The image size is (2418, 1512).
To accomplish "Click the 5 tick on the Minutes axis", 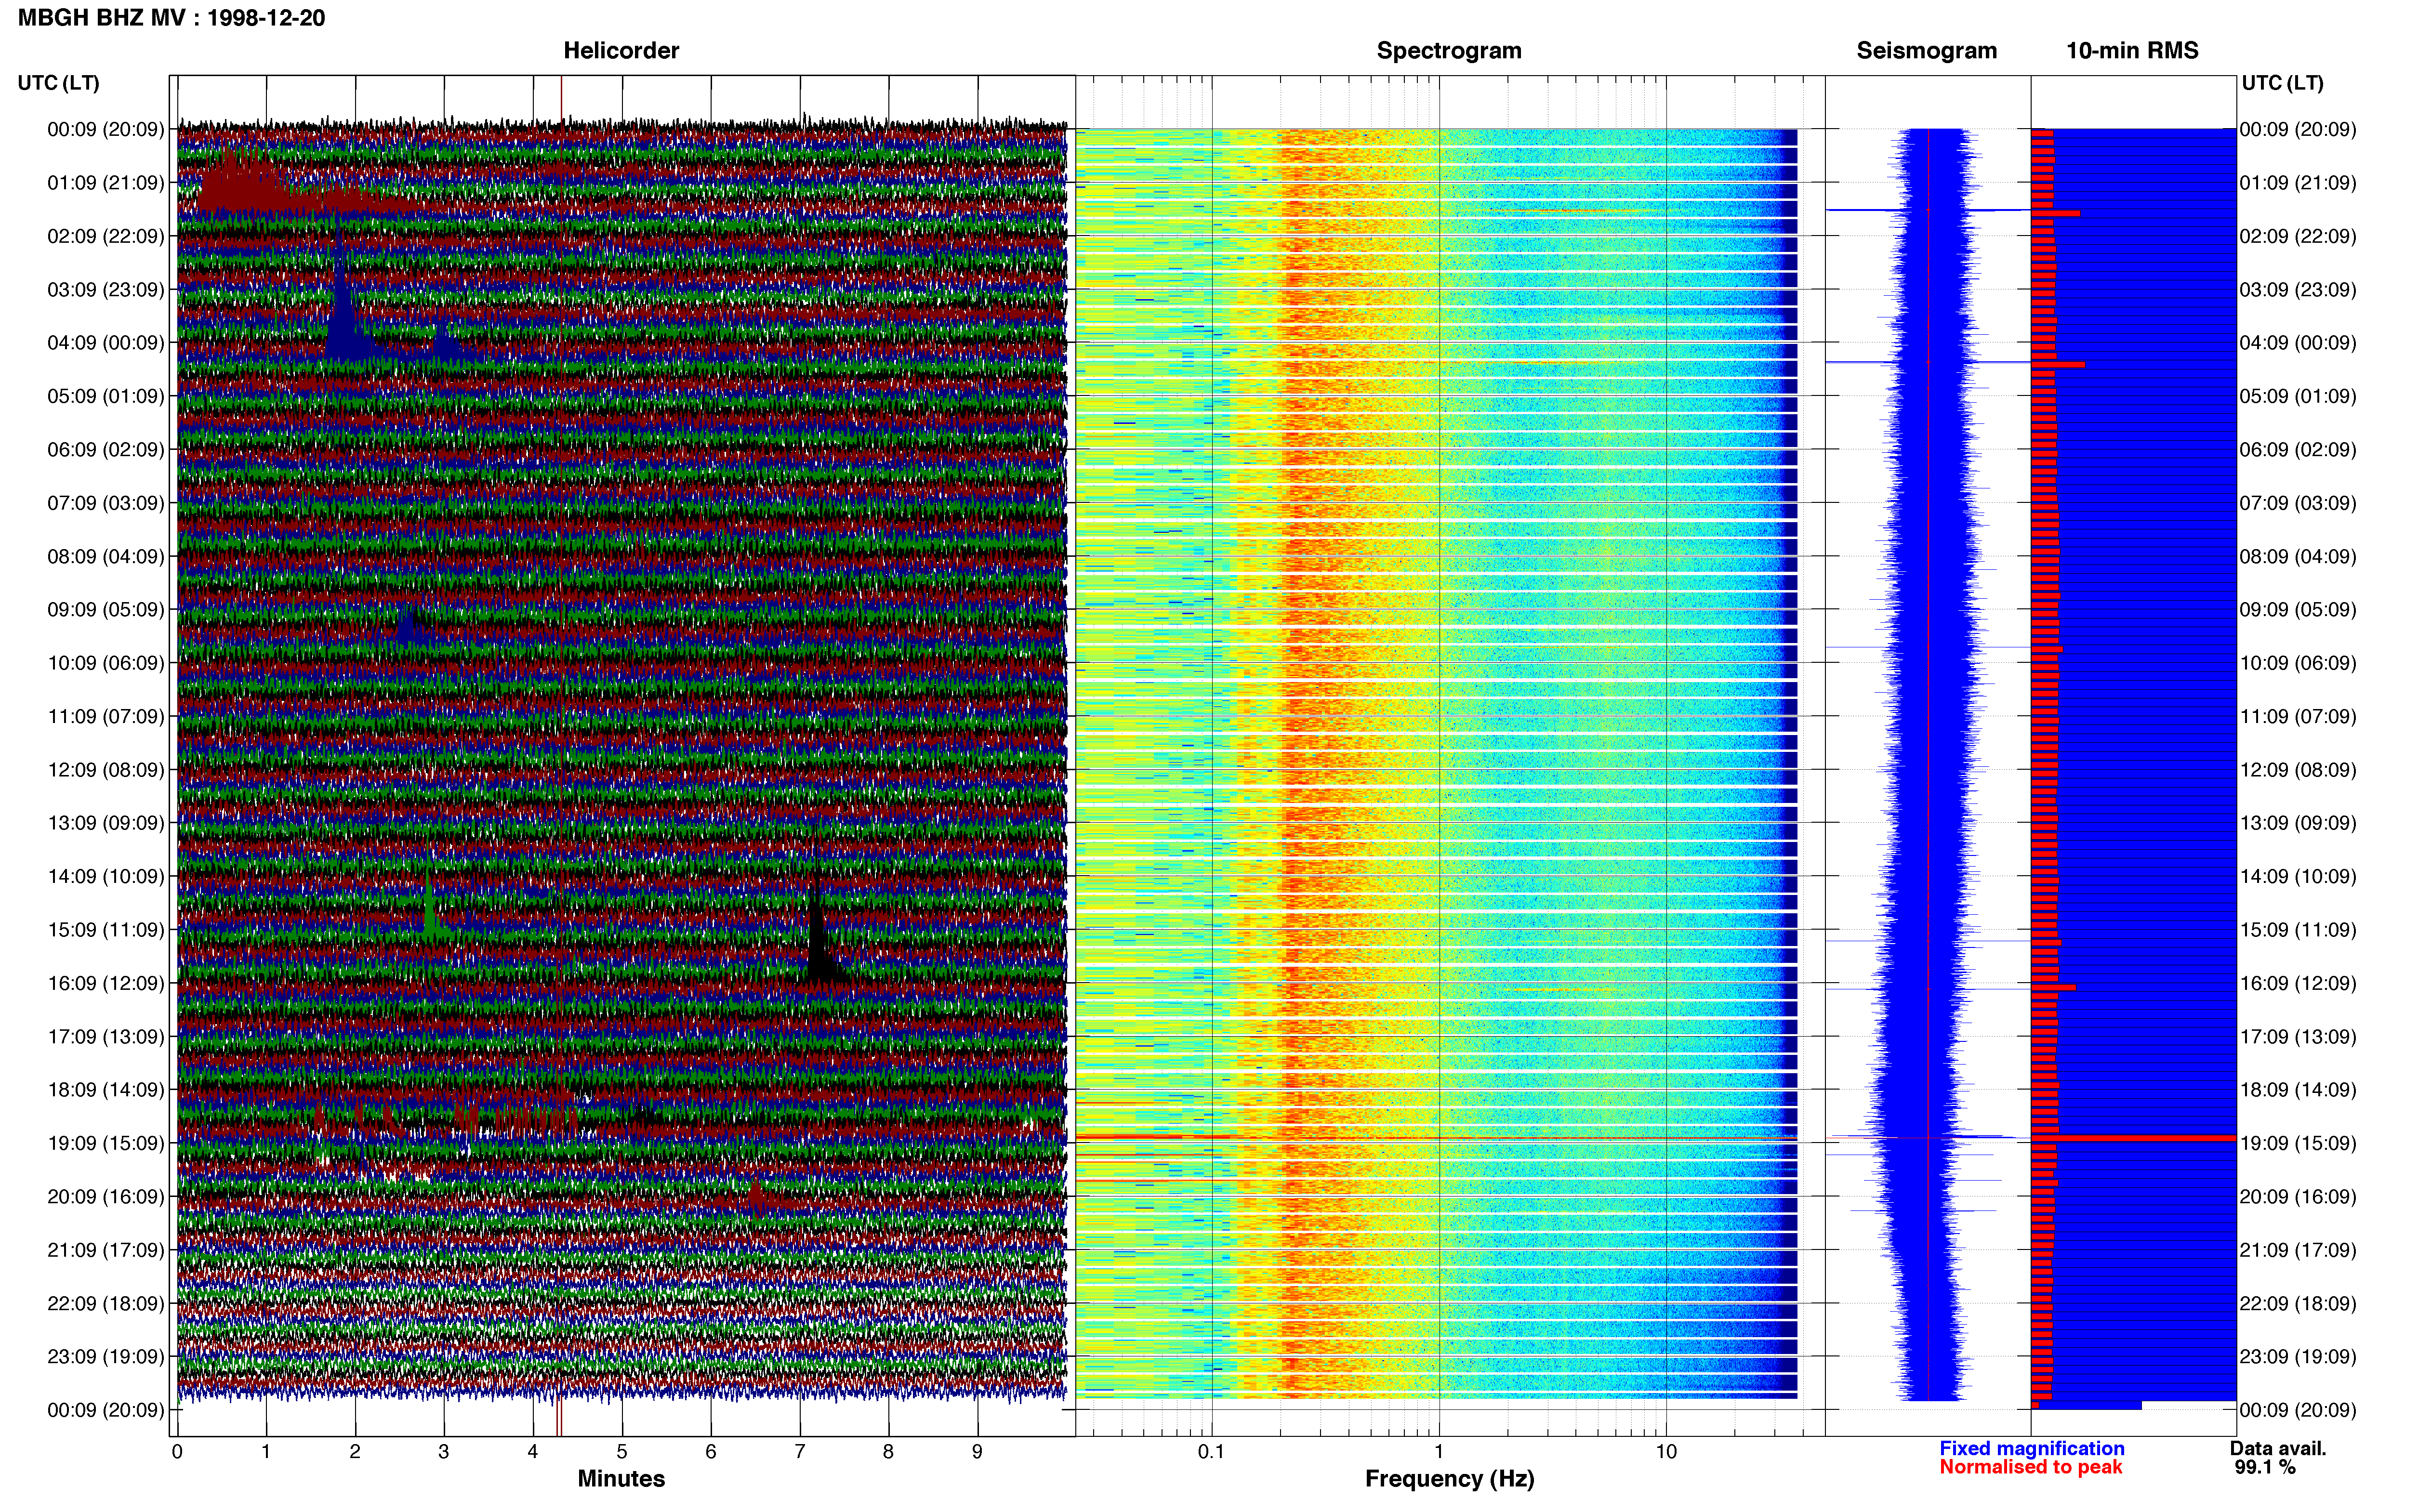I will (x=622, y=1451).
